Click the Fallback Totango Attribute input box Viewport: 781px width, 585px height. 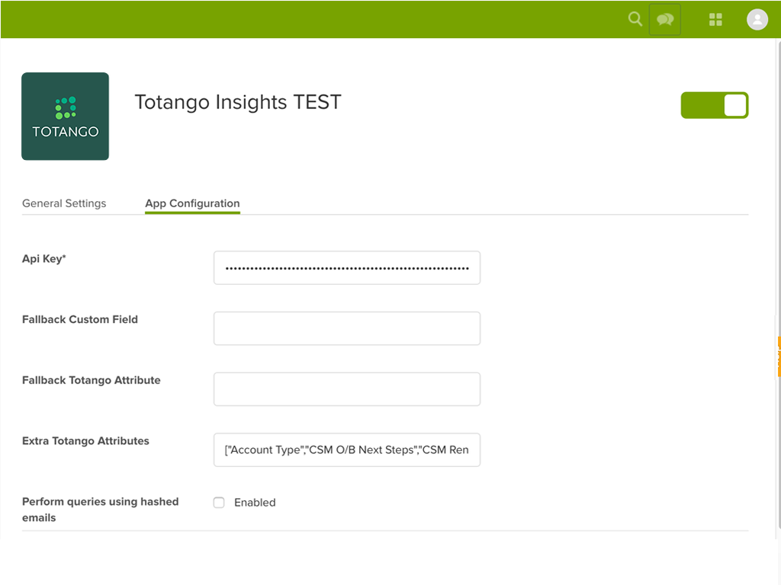click(347, 389)
